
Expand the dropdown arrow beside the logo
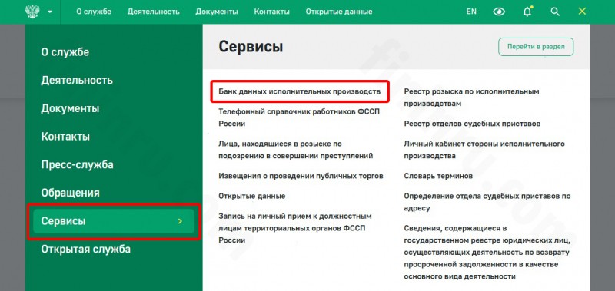50,12
